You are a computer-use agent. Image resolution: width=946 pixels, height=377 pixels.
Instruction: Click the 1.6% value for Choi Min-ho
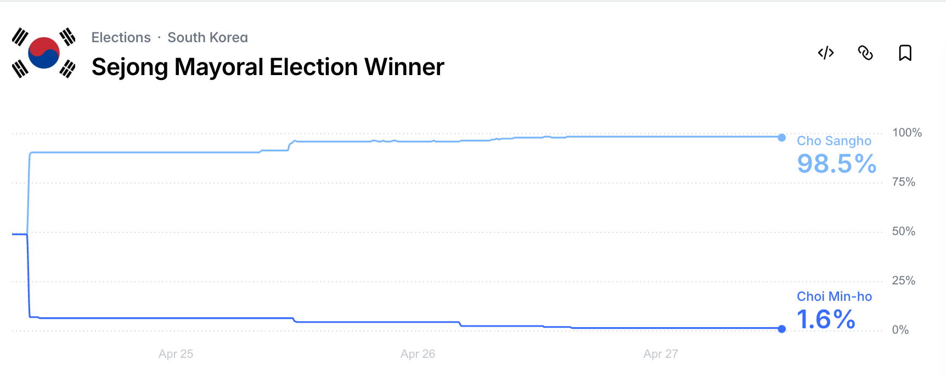point(826,319)
